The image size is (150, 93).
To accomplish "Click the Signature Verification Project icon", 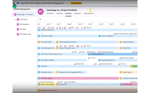I will (x=57, y=48).
